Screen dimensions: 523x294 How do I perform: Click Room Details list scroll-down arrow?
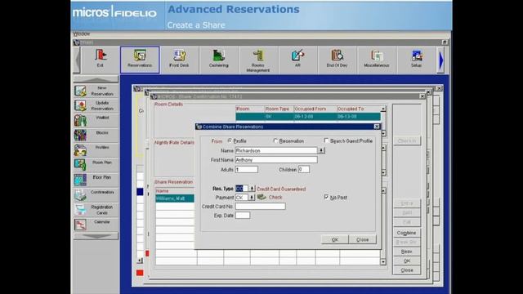coord(383,133)
